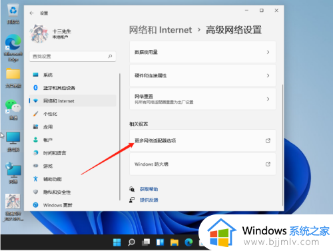Open File Explorer from the taskbar
Screen dimensions: 333x251
(174, 242)
